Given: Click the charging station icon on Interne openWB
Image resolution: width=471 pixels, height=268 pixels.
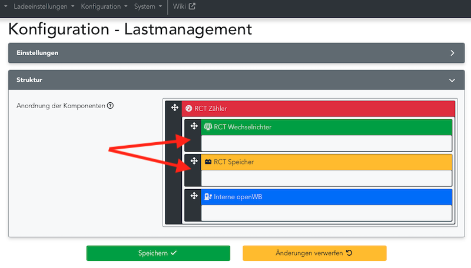Looking at the screenshot, I should point(207,197).
